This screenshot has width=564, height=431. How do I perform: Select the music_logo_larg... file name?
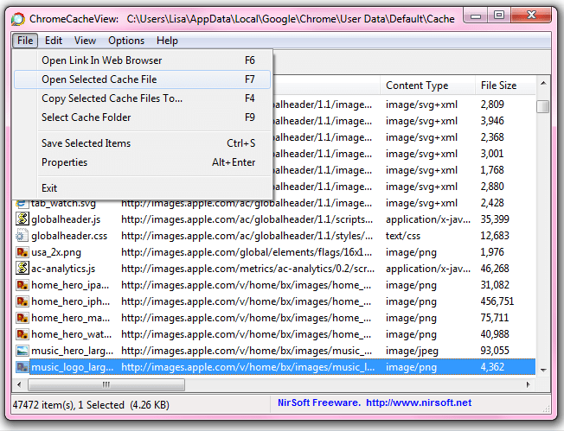click(73, 367)
